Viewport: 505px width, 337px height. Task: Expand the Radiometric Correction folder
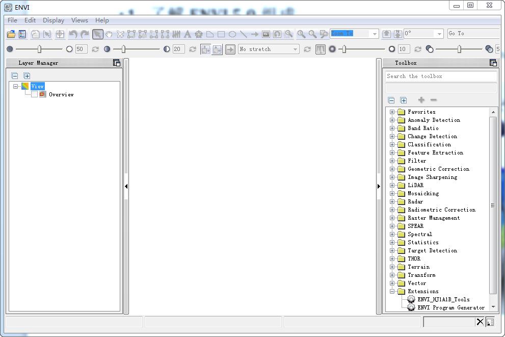tap(392, 210)
